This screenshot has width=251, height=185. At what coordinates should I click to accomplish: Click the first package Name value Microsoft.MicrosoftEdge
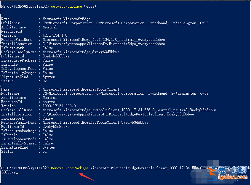[x=66, y=19]
